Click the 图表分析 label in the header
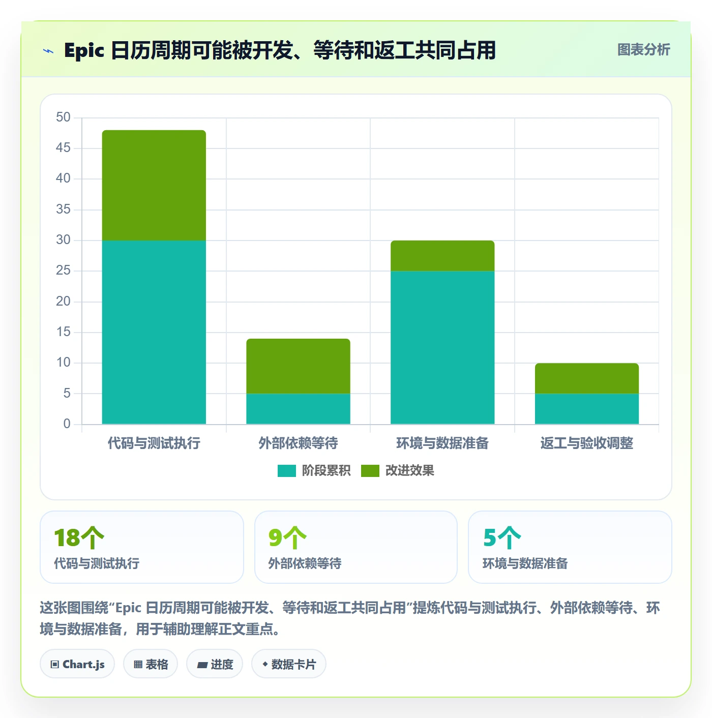 point(643,50)
